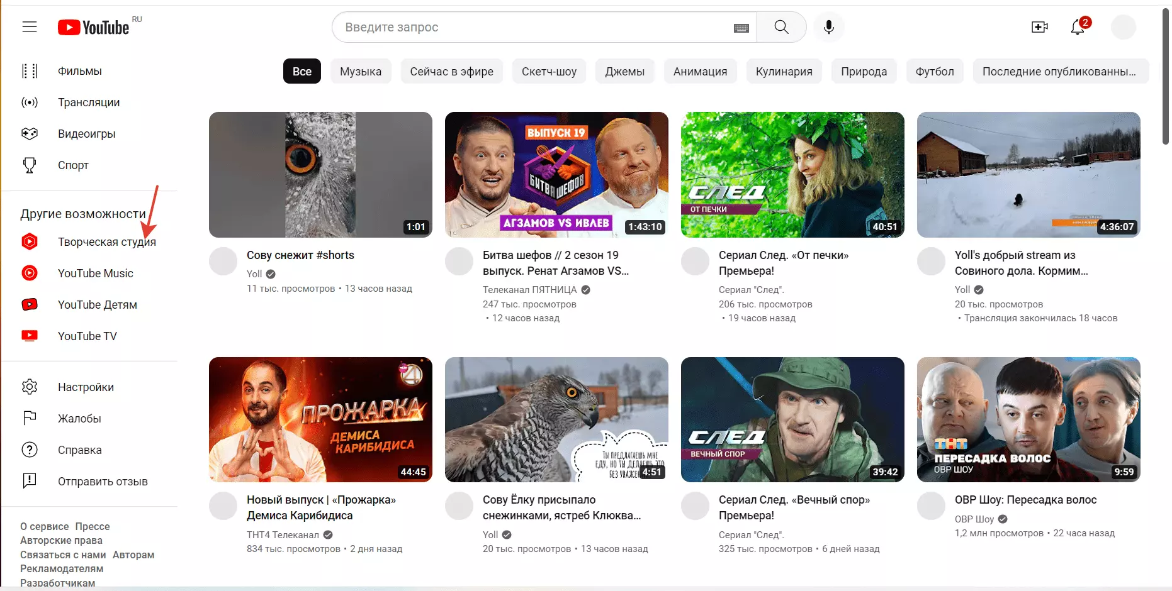
Task: Open Творческая студия from the sidebar
Action: [107, 242]
